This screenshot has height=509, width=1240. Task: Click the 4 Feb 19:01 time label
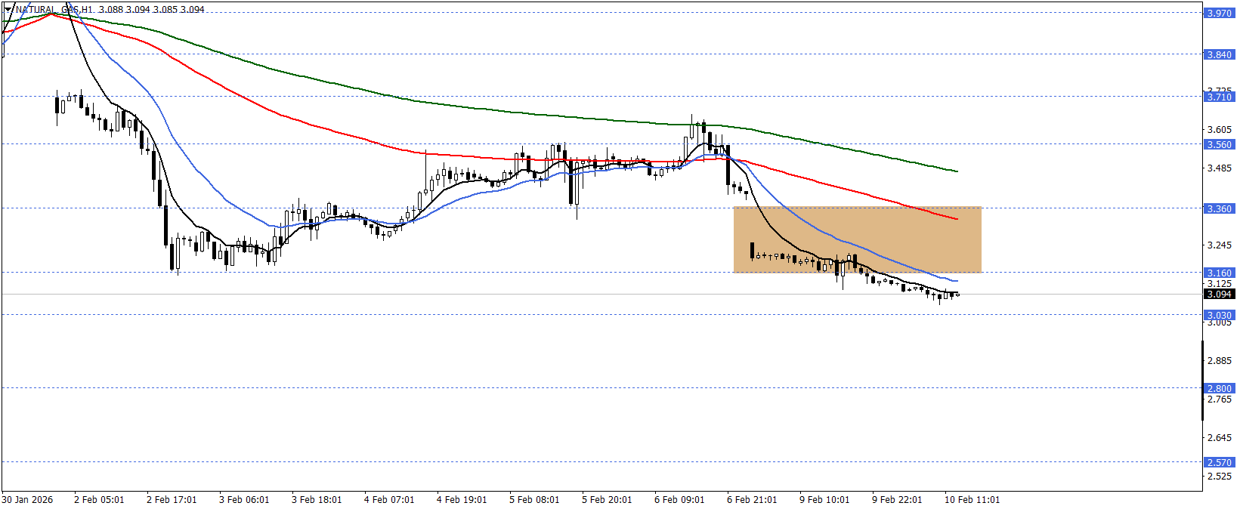pyautogui.click(x=462, y=500)
